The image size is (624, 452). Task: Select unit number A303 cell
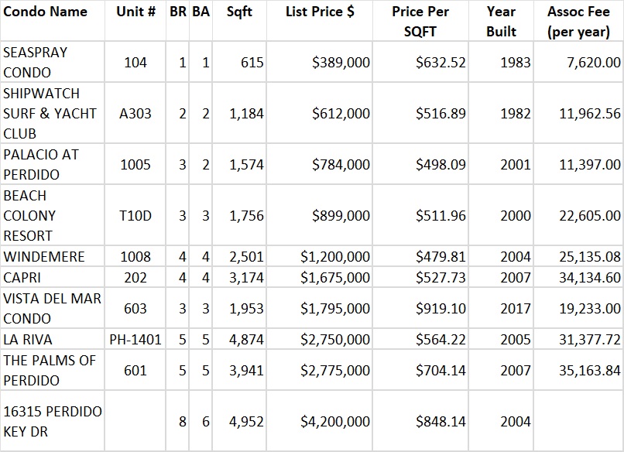coord(135,113)
